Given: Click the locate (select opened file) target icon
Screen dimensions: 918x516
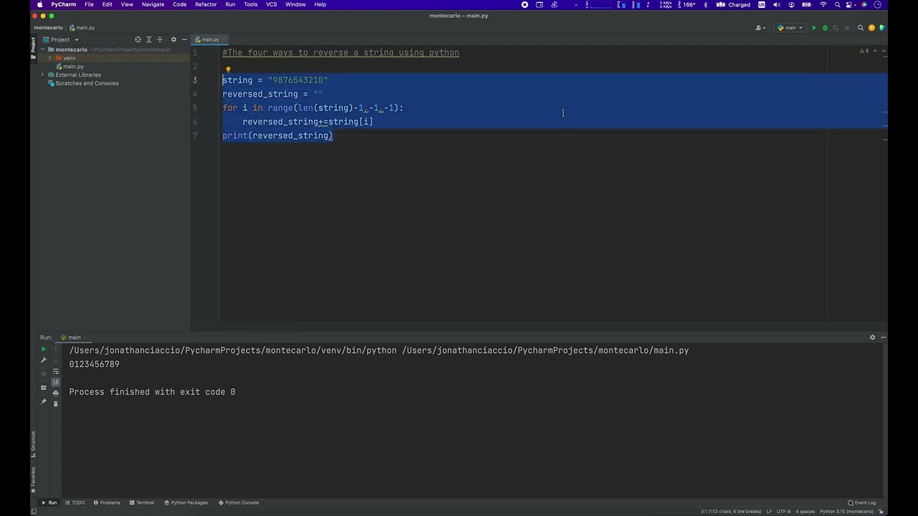Looking at the screenshot, I should point(138,39).
